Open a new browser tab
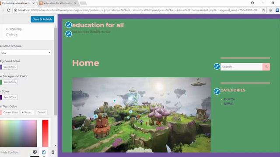Screen dimensions: 280x157 pyautogui.click(x=83, y=3)
